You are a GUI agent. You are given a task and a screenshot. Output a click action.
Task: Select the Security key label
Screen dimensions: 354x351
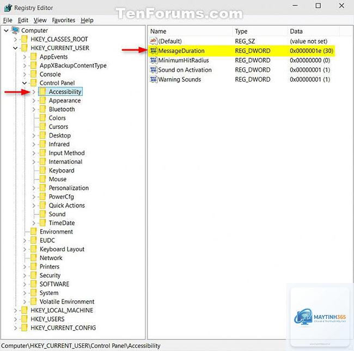pyautogui.click(x=50, y=275)
